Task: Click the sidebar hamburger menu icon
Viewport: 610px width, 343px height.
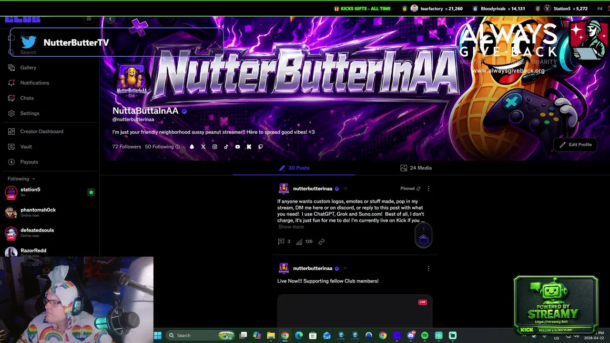Action: pyautogui.click(x=89, y=19)
